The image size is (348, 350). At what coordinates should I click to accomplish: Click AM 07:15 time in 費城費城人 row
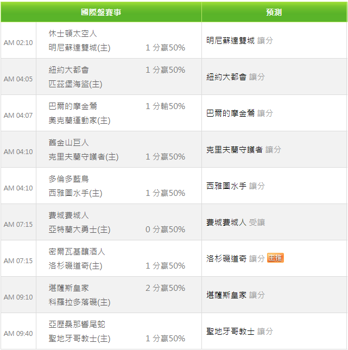pos(18,224)
